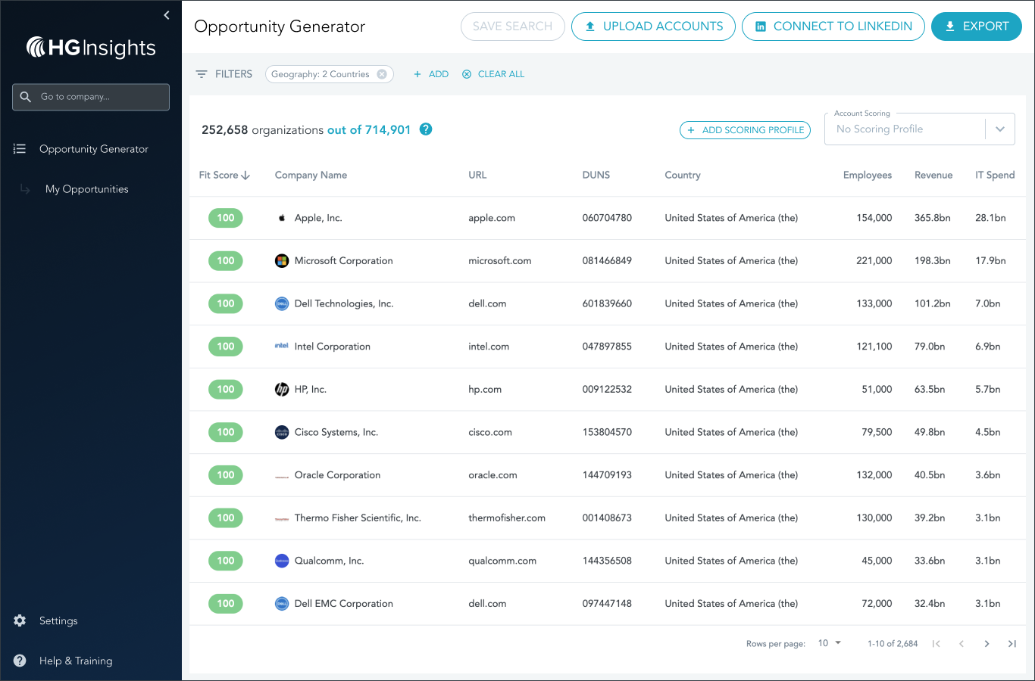
Task: Click the Microsoft company logo icon
Action: [x=282, y=261]
